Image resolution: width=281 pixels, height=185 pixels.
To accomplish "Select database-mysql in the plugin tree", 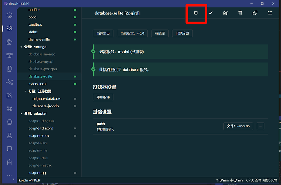I will [x=42, y=62].
